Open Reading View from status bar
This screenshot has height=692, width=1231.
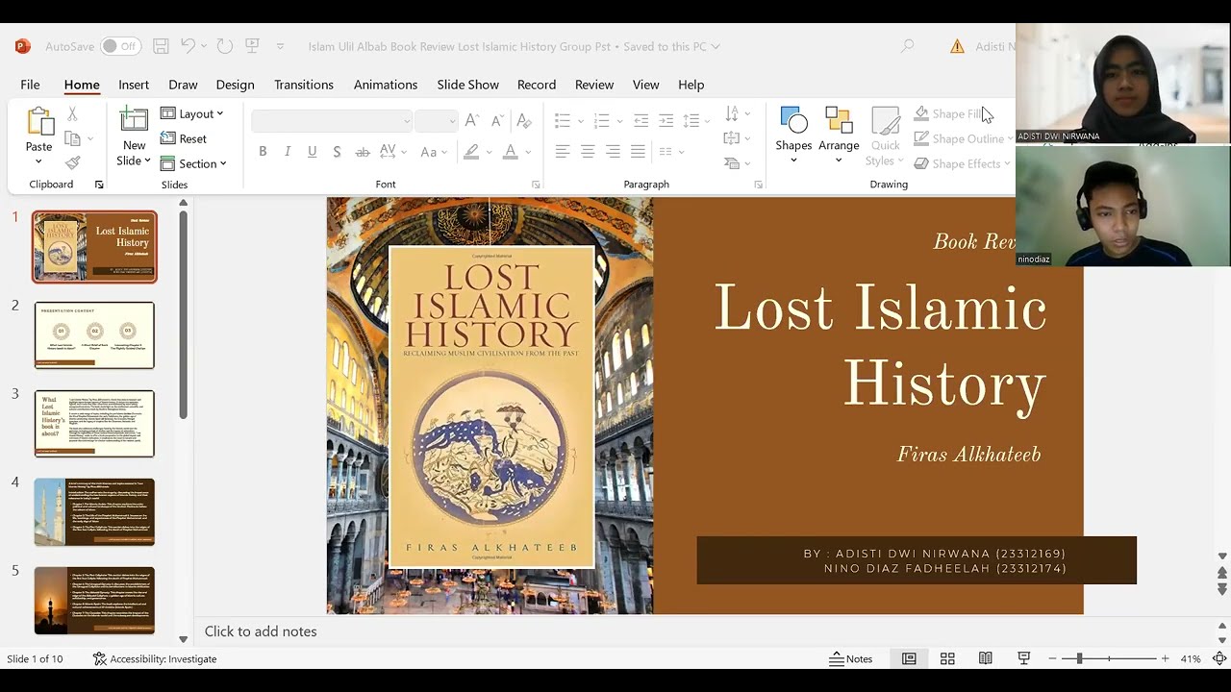pos(986,658)
